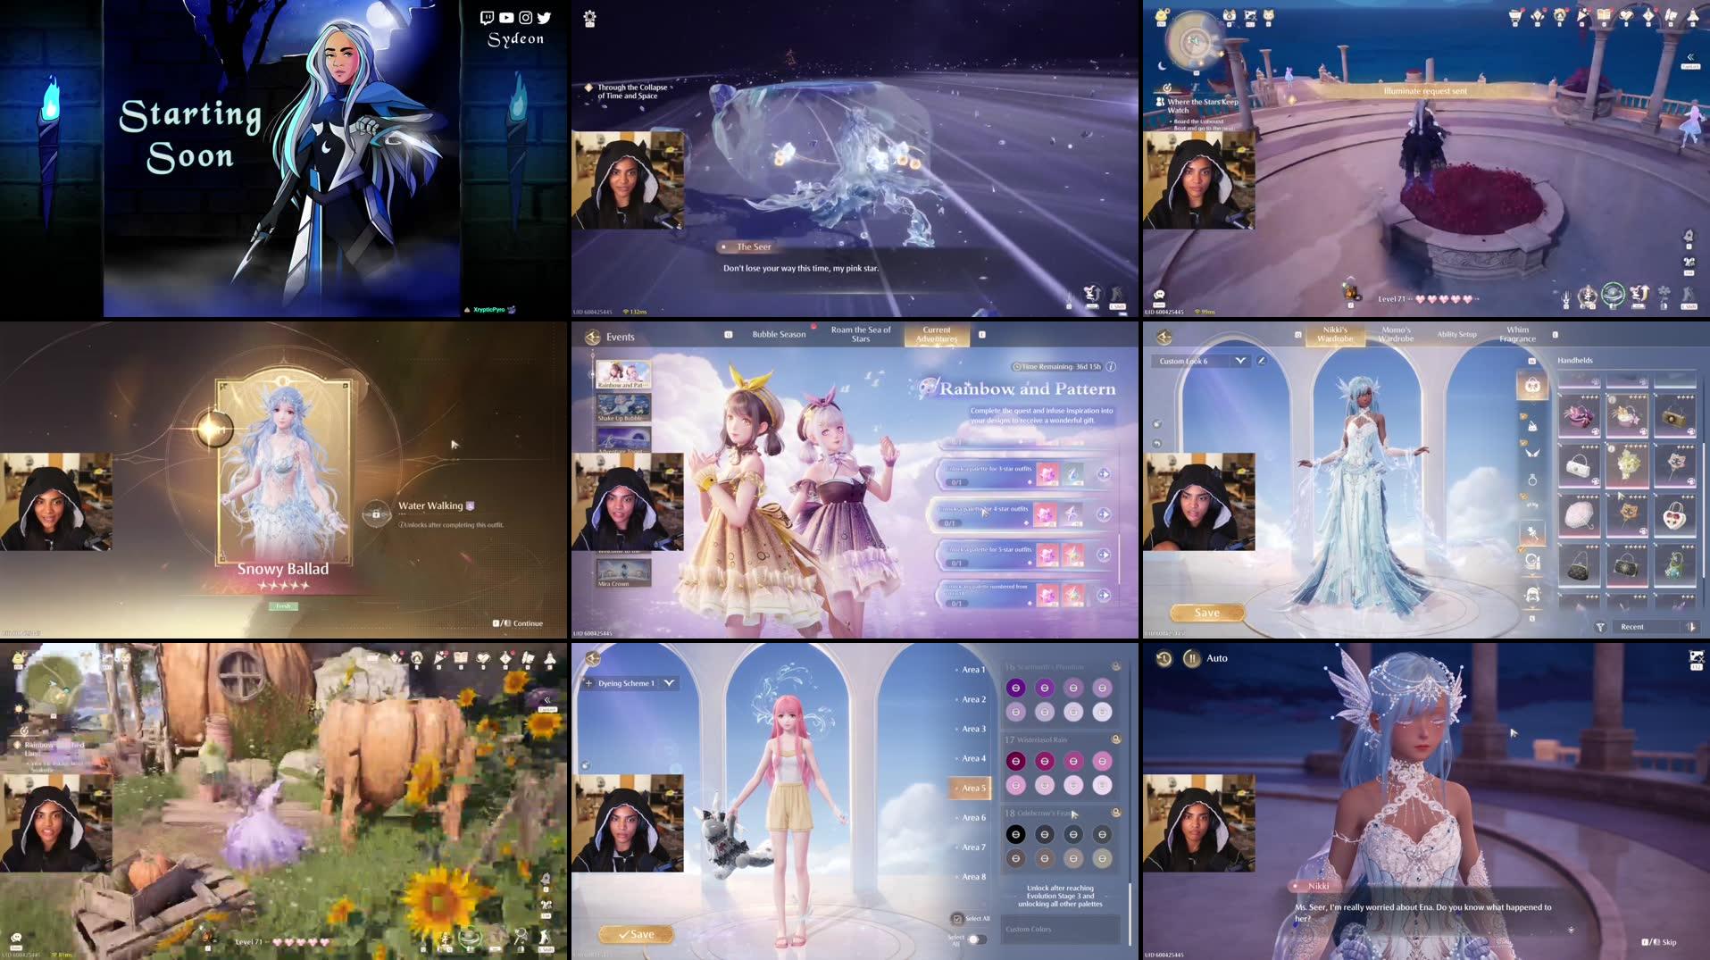The width and height of the screenshot is (1710, 960).
Task: Open the gear settings icon in the Seer cutscene
Action: pyautogui.click(x=589, y=17)
